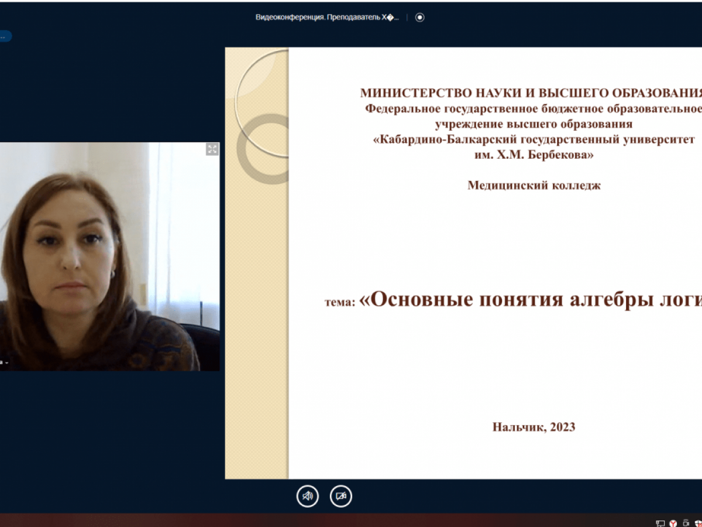Click the slide topic 'Основные понятия алгебры'
702x527 pixels.
[x=511, y=299]
